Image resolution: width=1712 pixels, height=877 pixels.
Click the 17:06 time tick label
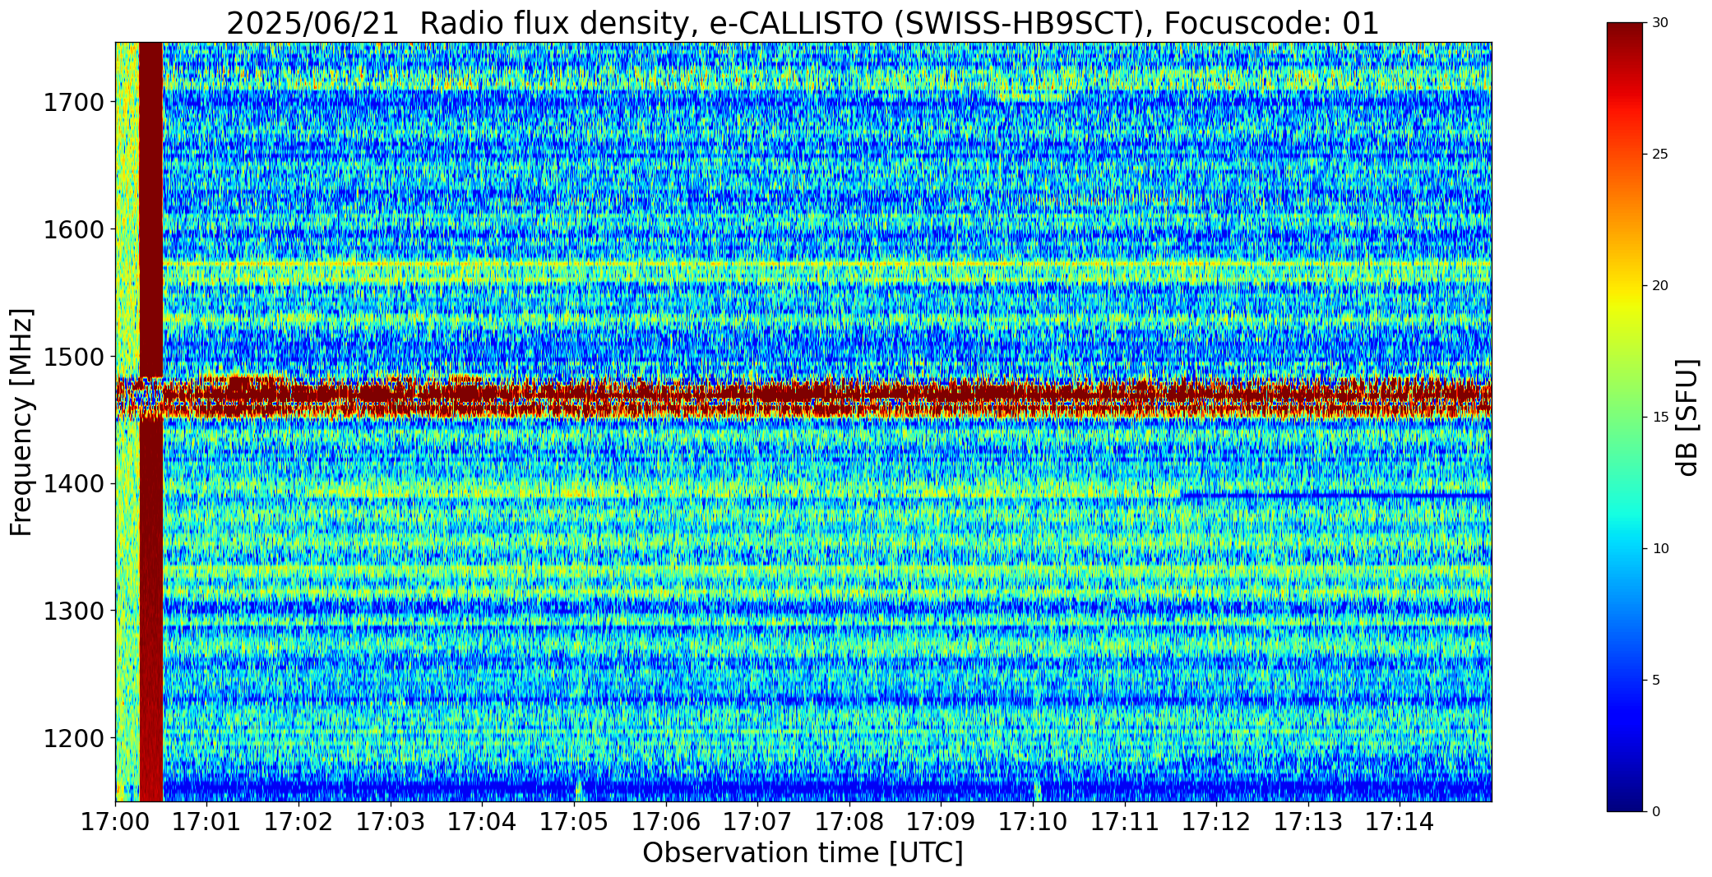click(666, 822)
